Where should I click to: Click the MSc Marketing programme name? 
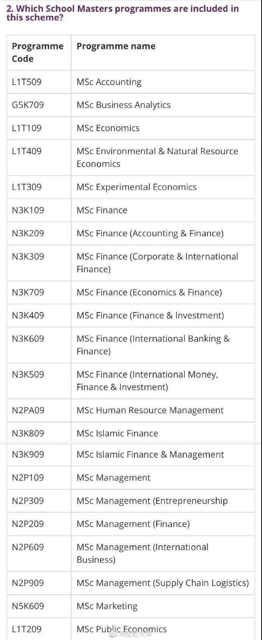107,606
